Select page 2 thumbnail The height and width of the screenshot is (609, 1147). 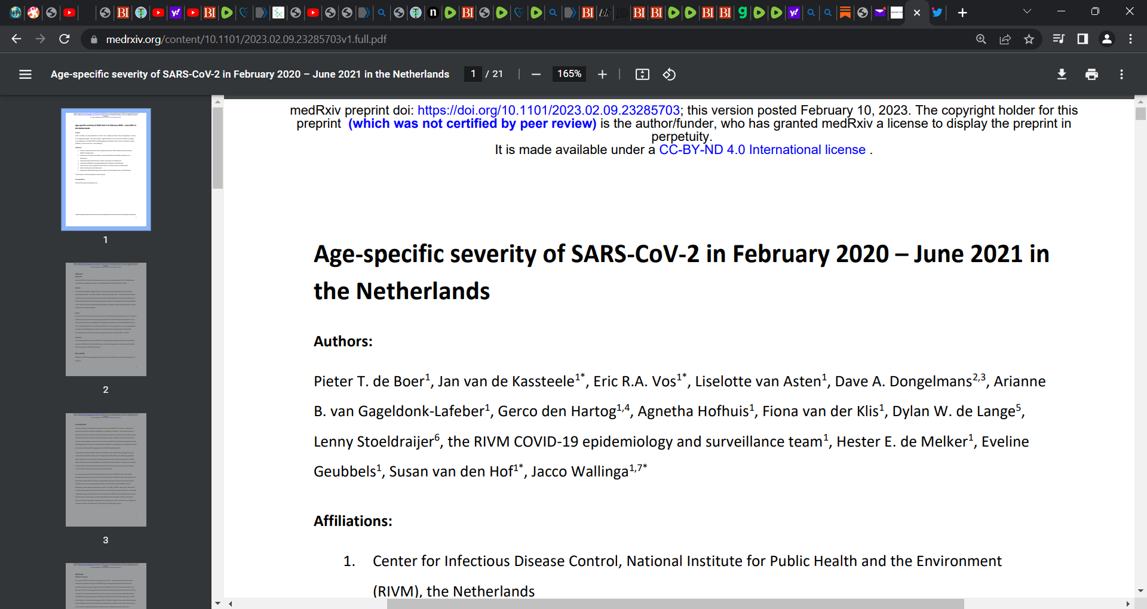coord(106,319)
